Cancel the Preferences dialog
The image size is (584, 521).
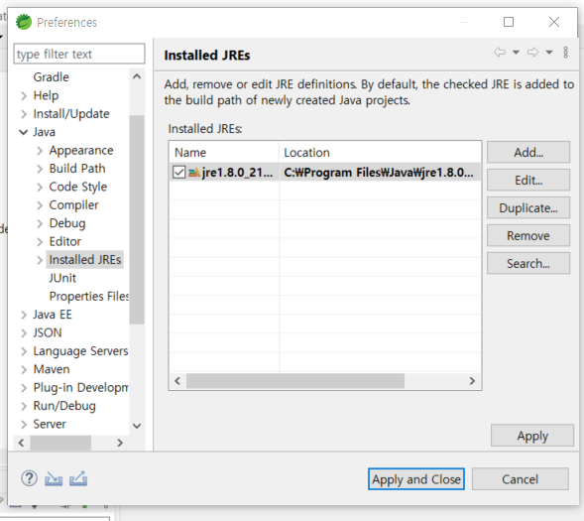coord(521,479)
